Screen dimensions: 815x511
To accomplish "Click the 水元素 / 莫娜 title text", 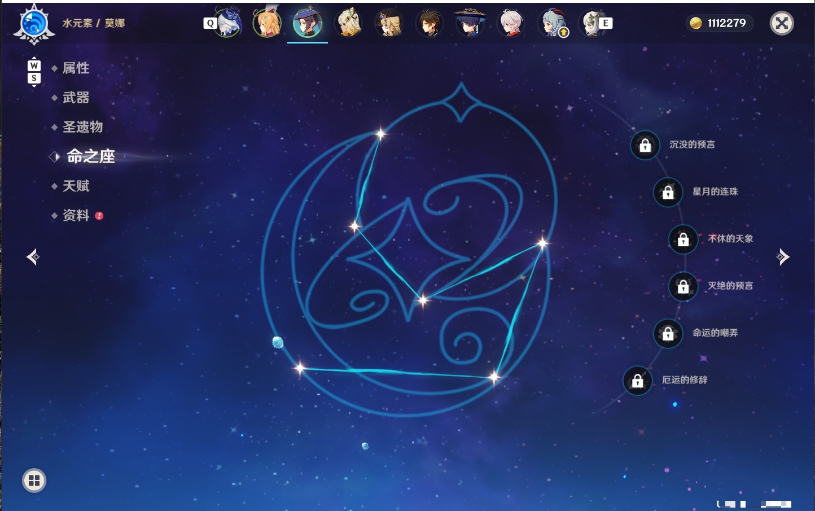I will tap(93, 23).
